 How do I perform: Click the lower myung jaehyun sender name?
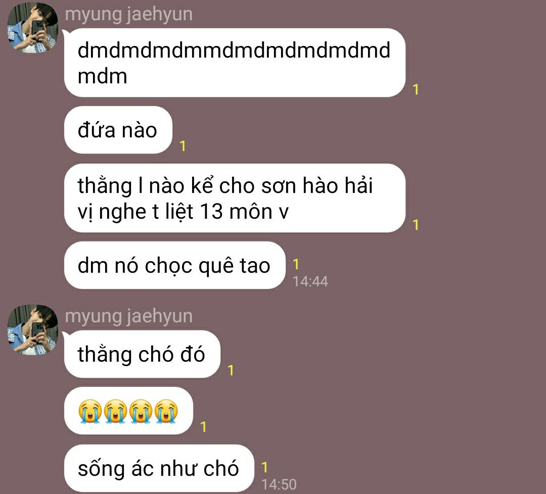point(128,317)
